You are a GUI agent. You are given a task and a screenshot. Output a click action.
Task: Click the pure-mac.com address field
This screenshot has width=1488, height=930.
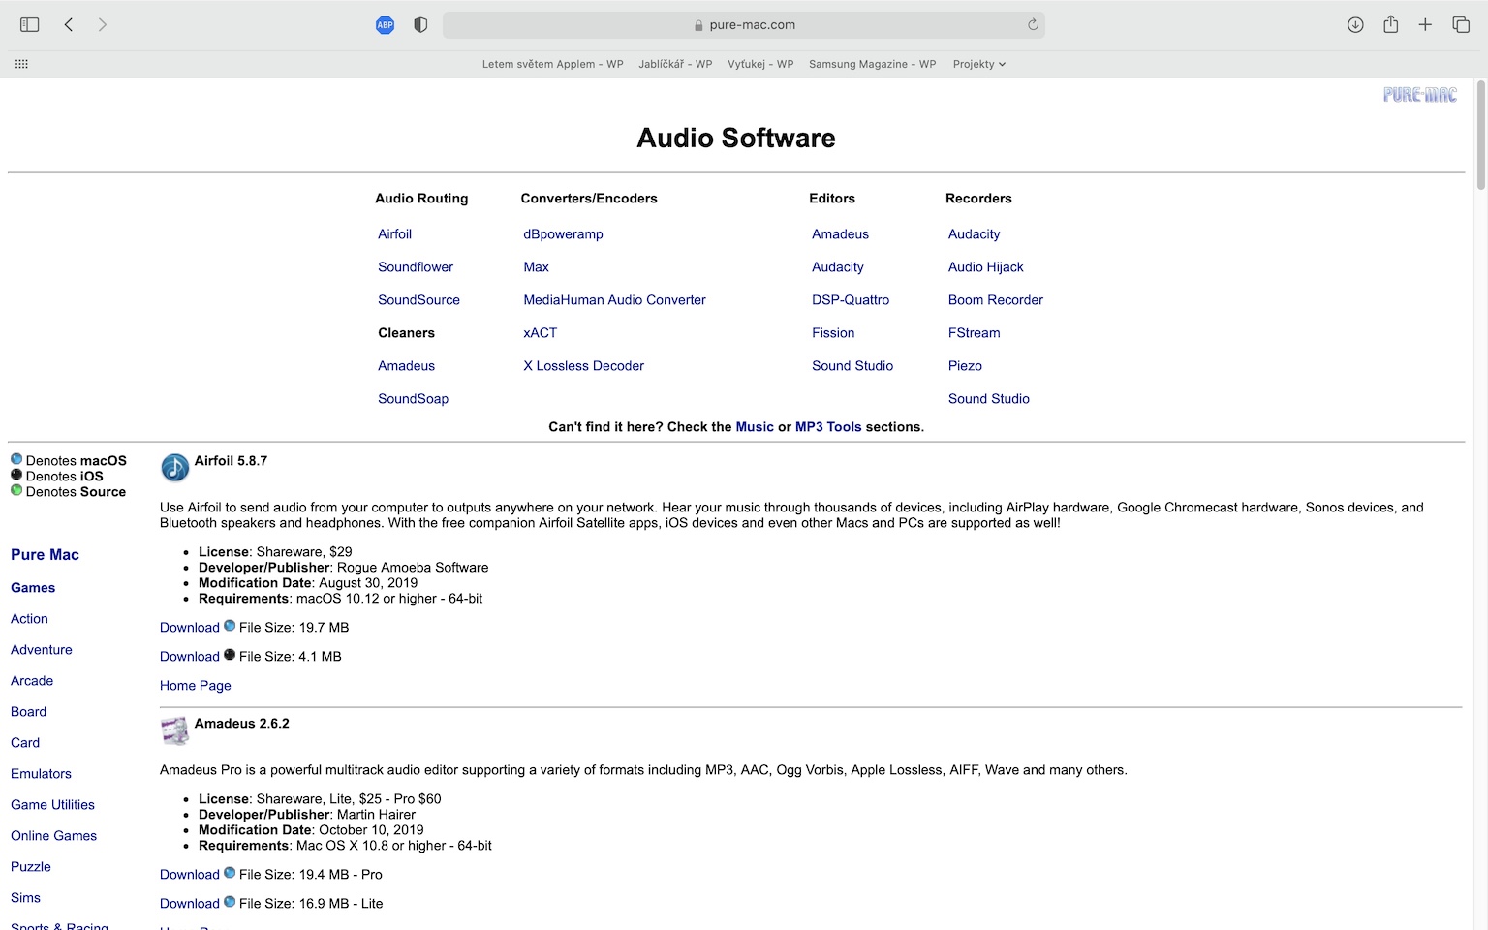[x=744, y=25]
